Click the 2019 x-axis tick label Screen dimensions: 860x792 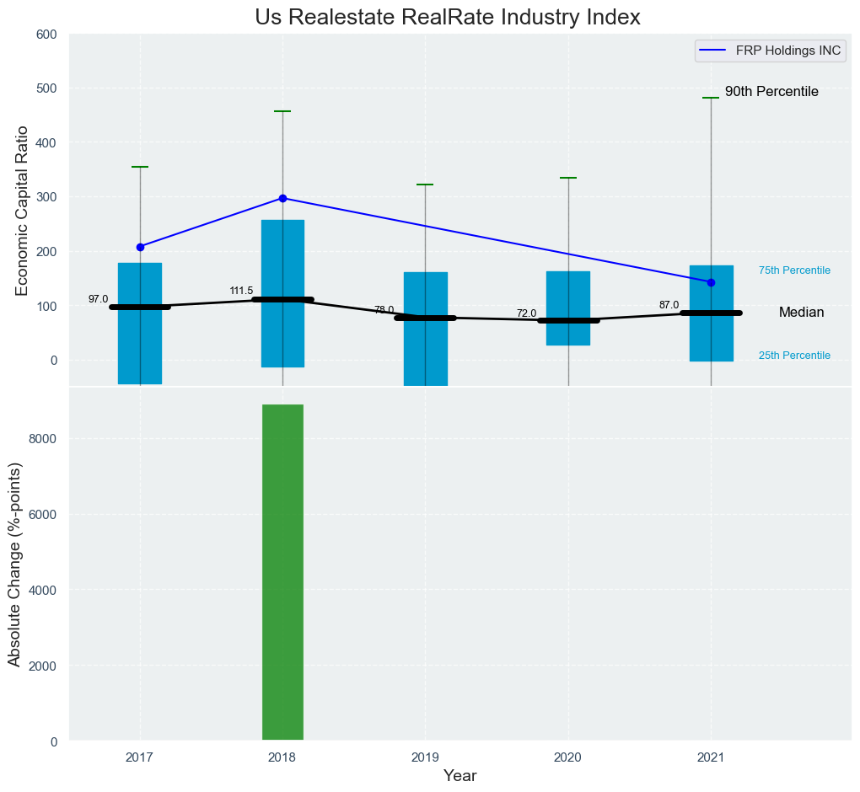425,758
